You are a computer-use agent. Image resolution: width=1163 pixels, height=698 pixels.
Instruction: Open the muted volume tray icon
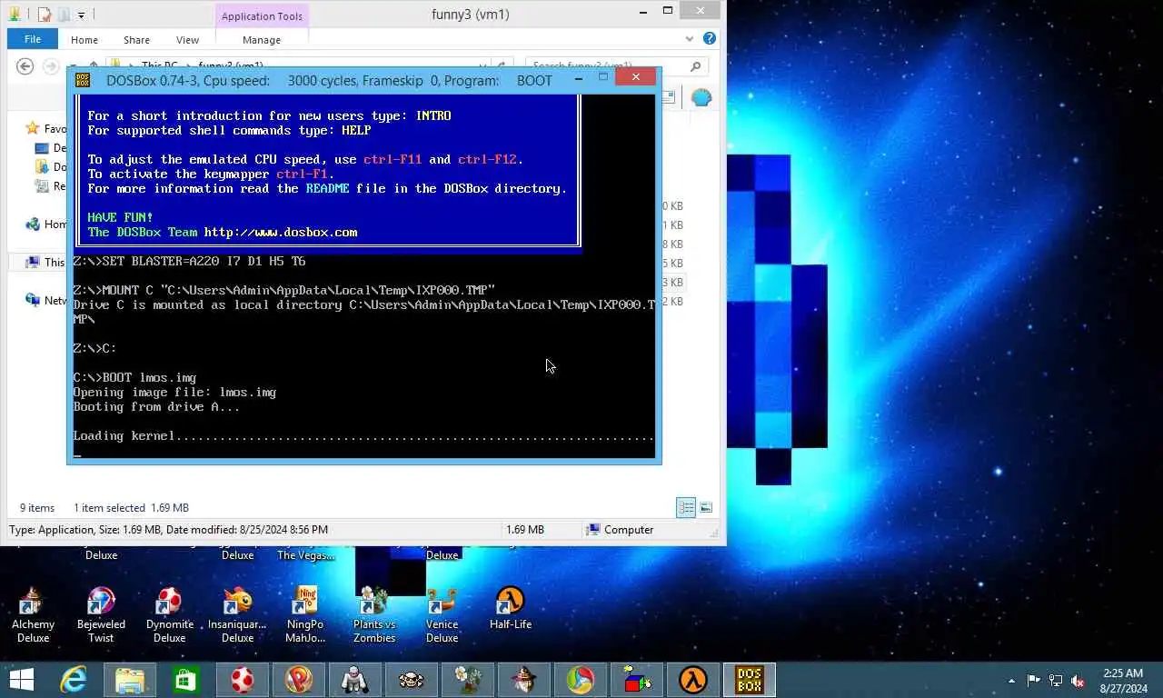pos(1078,681)
